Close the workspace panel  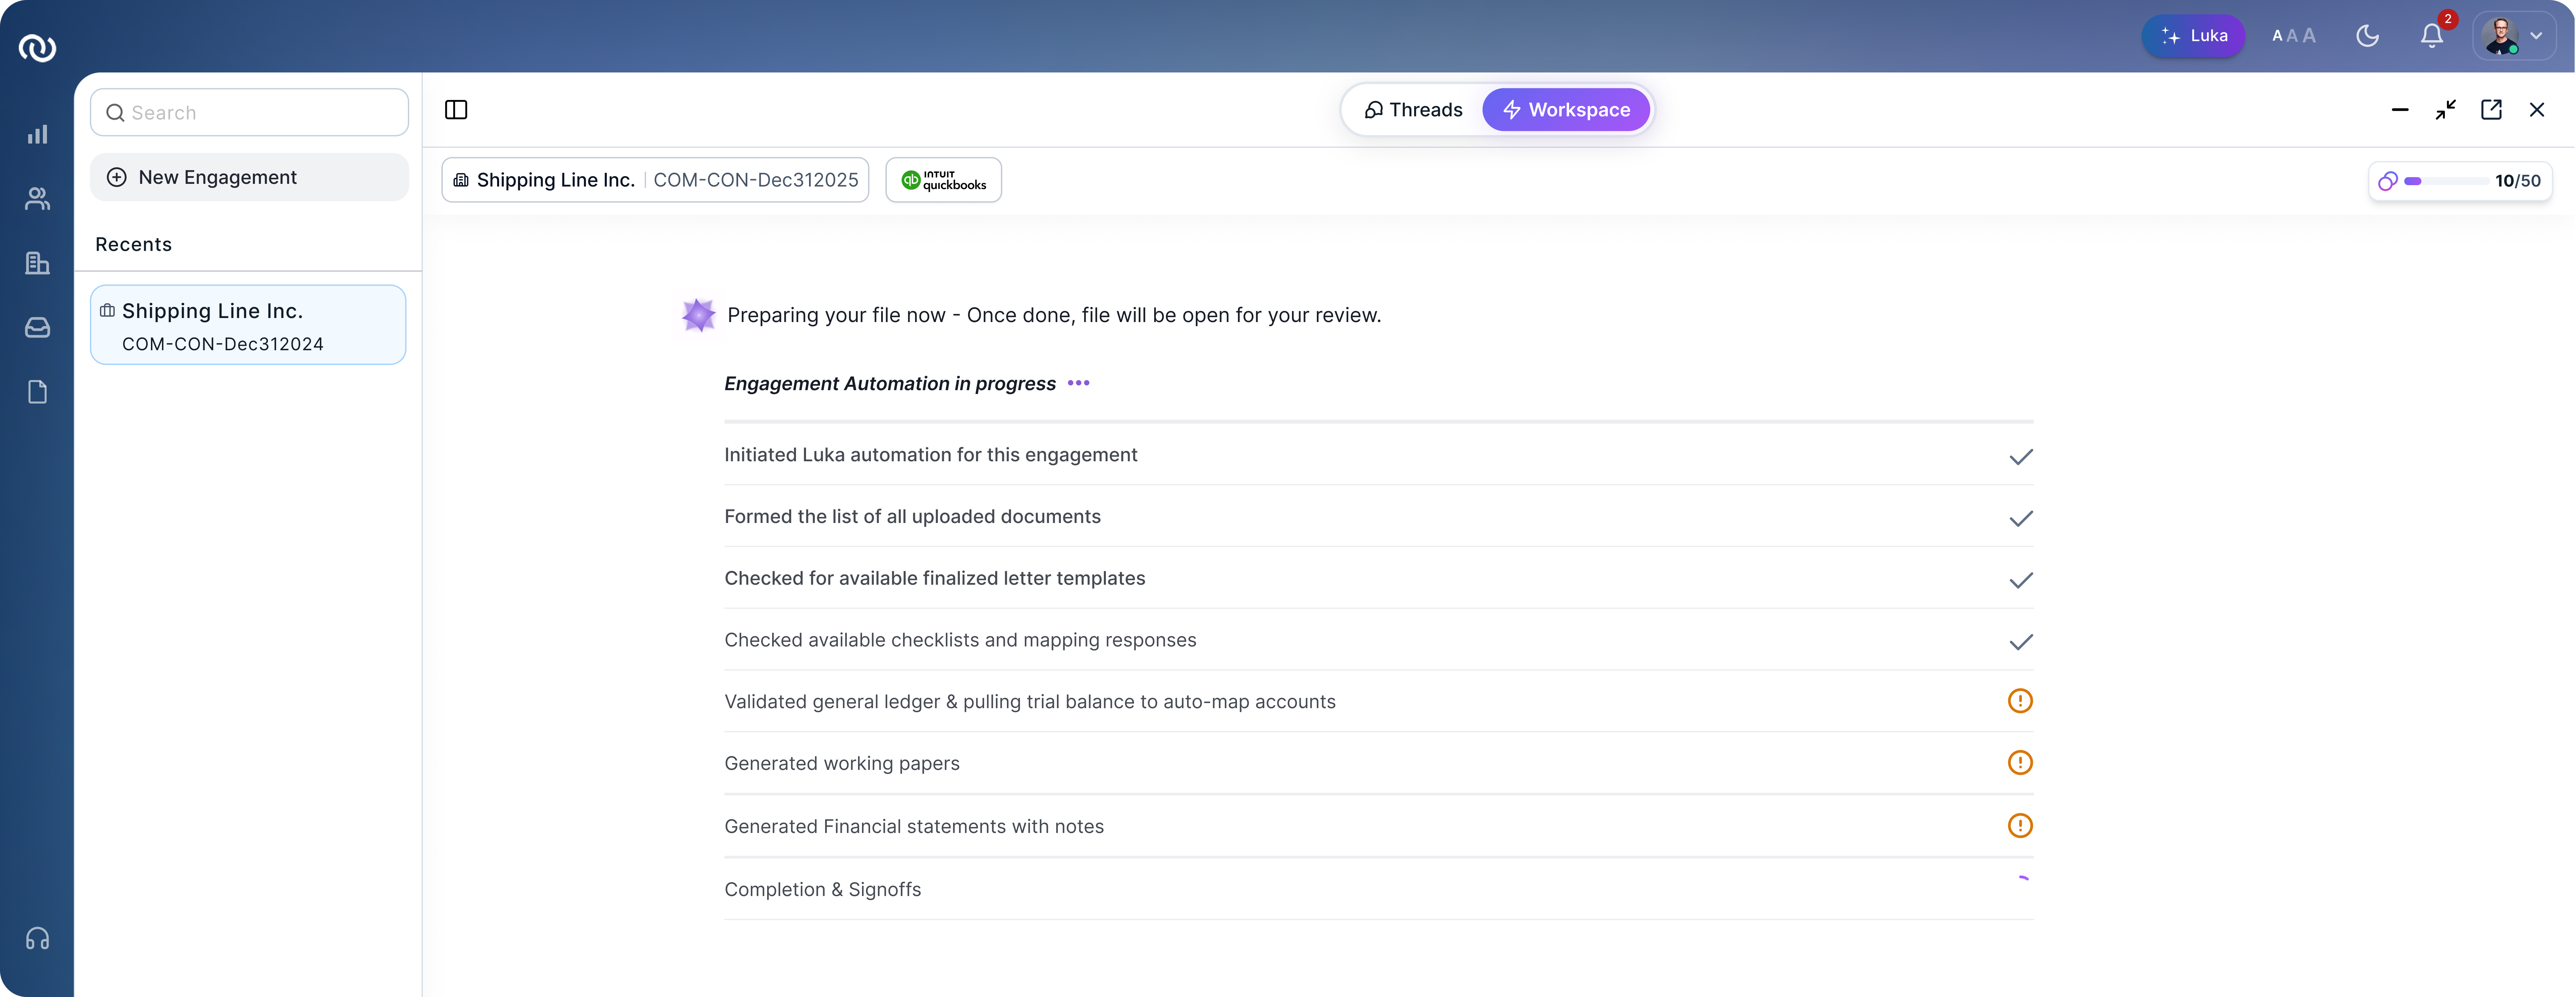pyautogui.click(x=2537, y=110)
